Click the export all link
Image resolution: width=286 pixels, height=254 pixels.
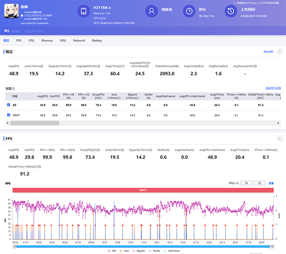268,51
